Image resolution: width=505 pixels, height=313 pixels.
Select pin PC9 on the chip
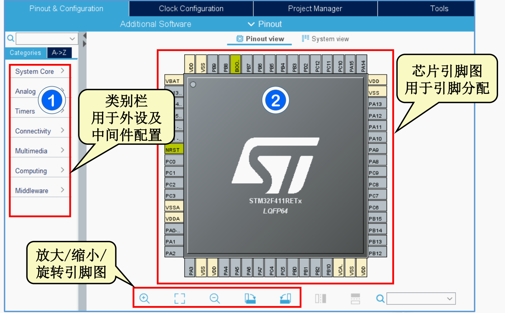(x=377, y=173)
